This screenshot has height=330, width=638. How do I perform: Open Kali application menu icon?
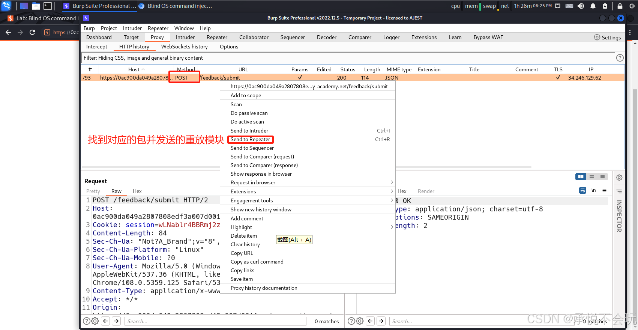6,6
